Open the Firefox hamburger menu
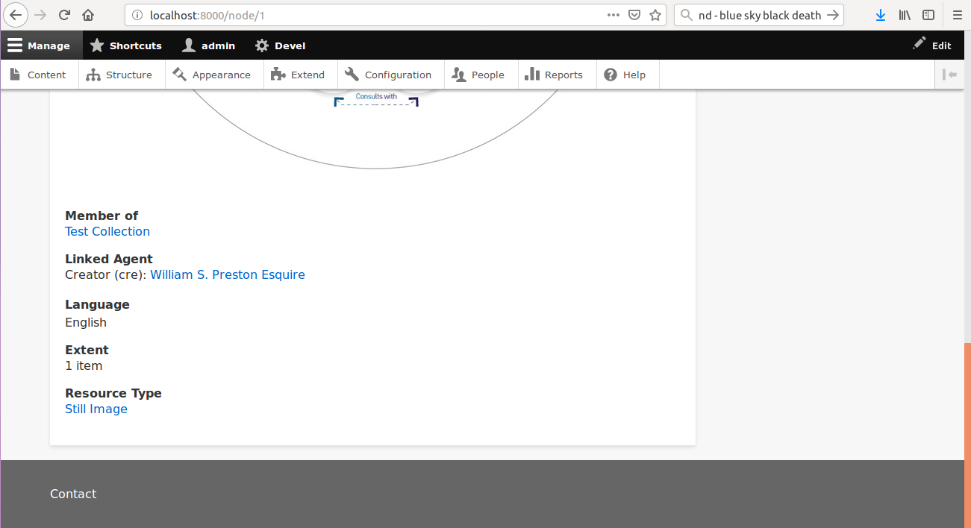The height and width of the screenshot is (528, 971). (957, 15)
